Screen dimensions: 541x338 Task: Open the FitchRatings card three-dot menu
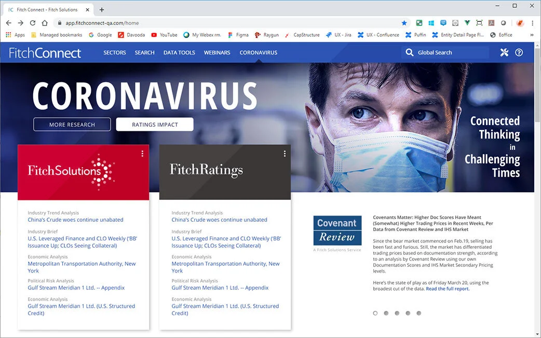pos(285,154)
